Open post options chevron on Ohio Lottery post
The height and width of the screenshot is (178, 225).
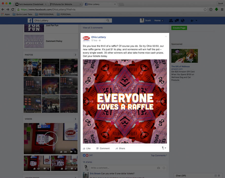[166, 37]
